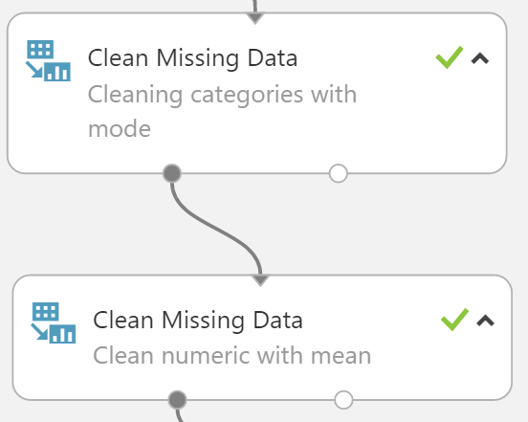528x422 pixels.
Task: Click green checkmark on categories cleaning module
Action: point(450,57)
